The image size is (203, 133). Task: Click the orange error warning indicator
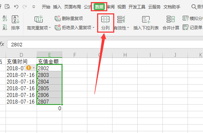29,68
